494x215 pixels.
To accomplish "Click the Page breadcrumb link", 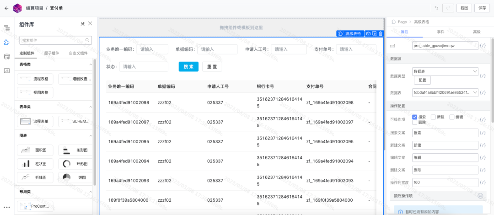I will 402,22.
